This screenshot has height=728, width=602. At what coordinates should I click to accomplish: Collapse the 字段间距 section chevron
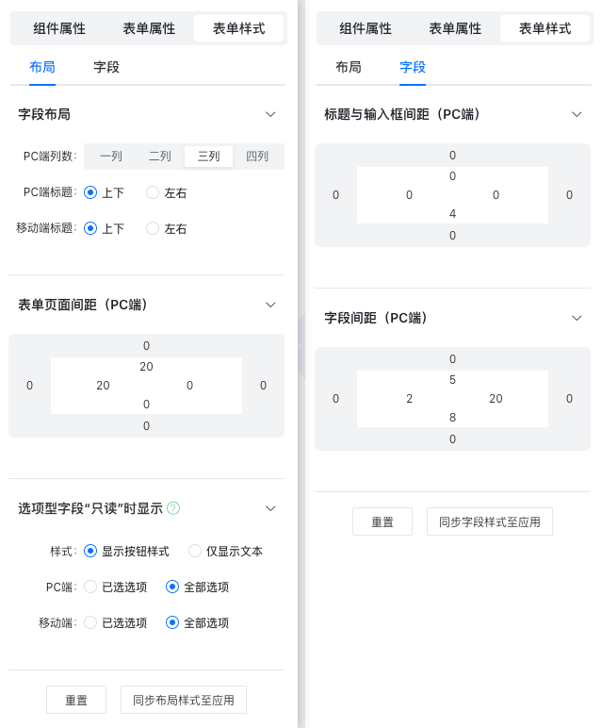click(577, 318)
